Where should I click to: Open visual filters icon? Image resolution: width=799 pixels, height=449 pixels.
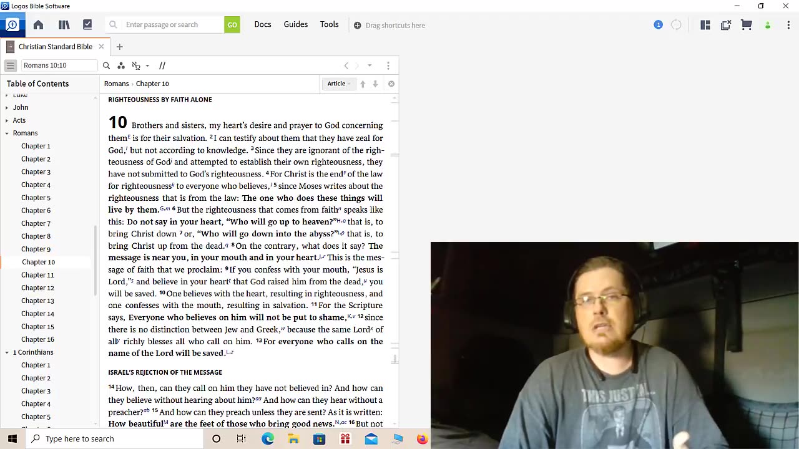point(121,65)
